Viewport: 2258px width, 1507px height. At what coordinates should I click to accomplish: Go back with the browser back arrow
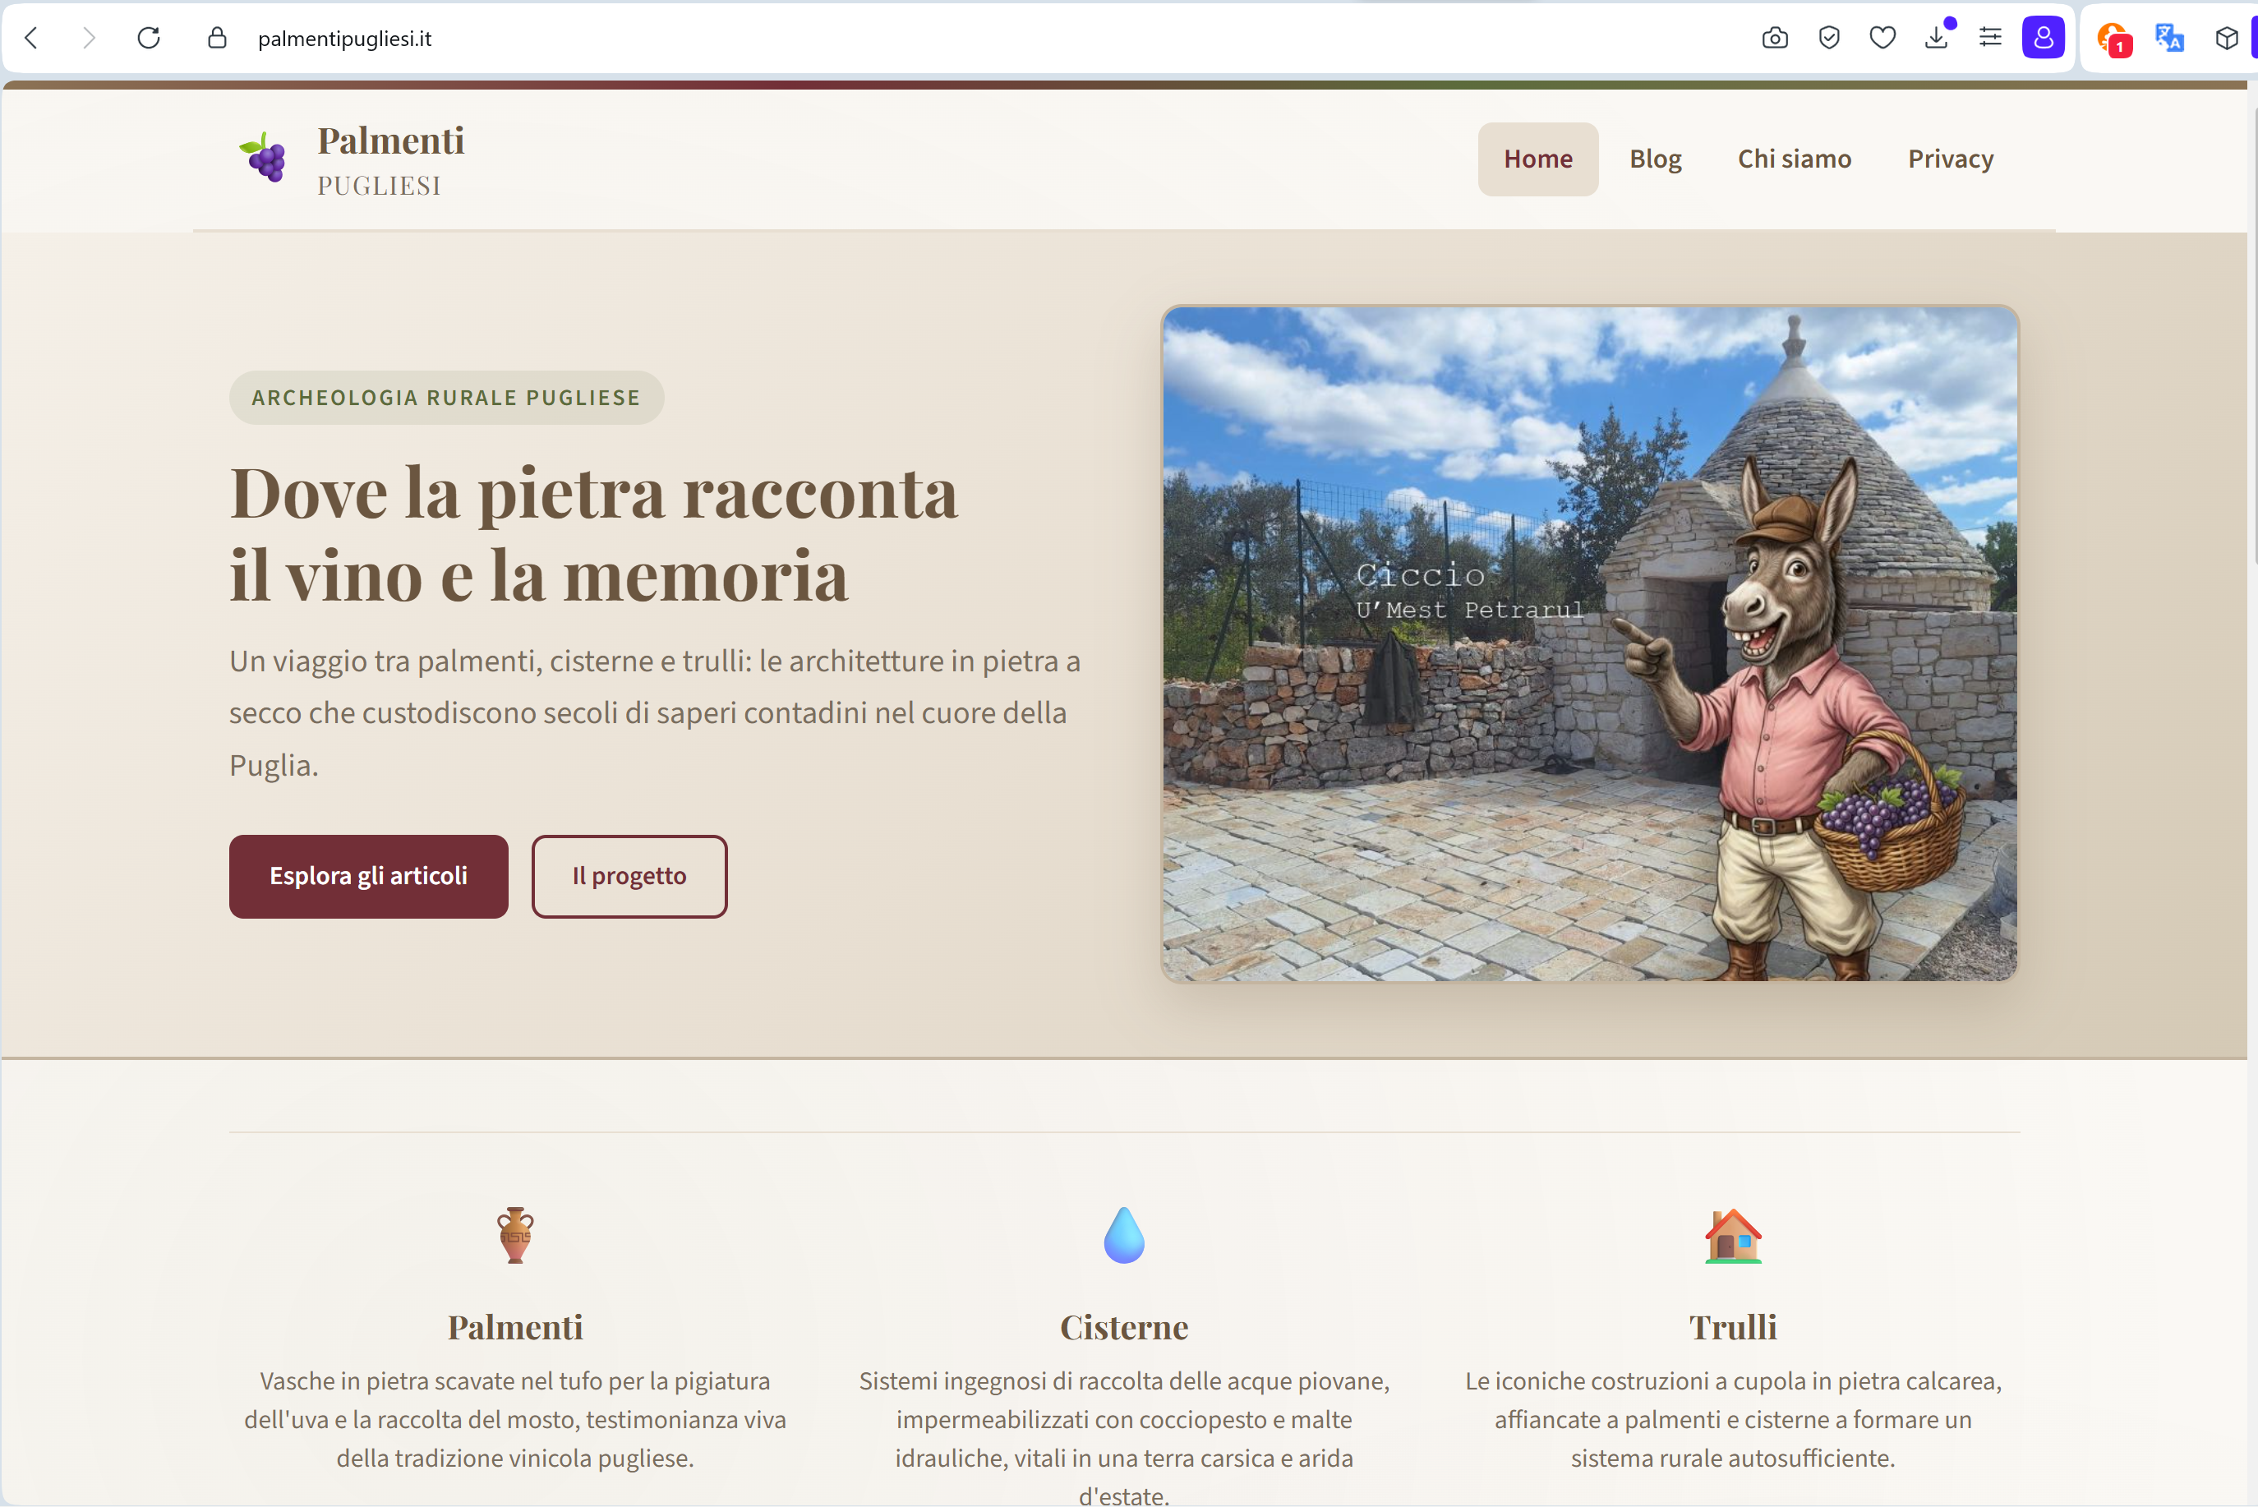pyautogui.click(x=32, y=39)
